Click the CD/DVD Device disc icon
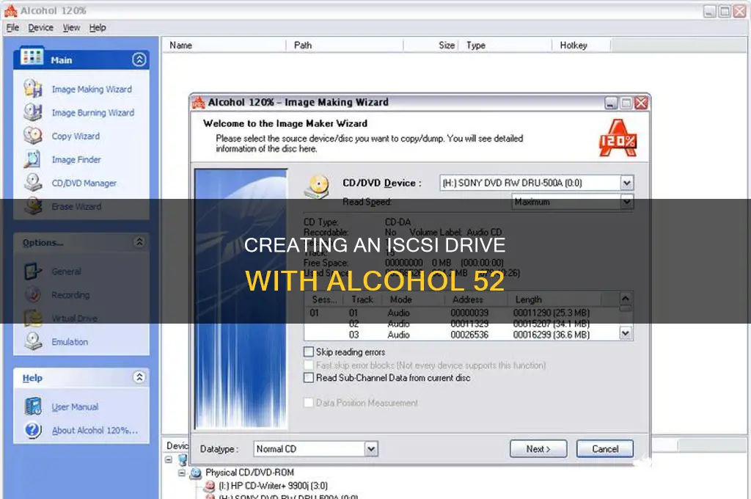The width and height of the screenshot is (751, 499). coord(317,186)
